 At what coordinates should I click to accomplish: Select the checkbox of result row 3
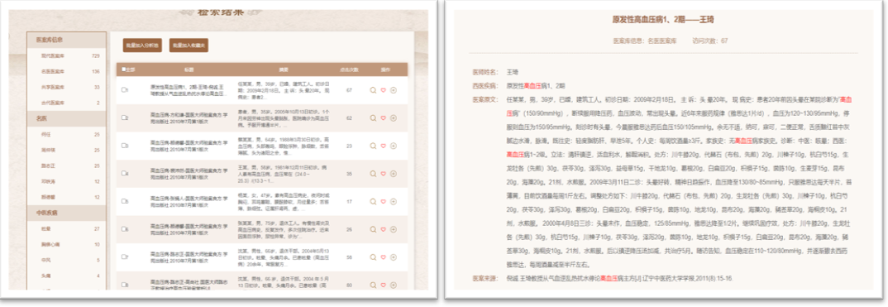pos(124,146)
